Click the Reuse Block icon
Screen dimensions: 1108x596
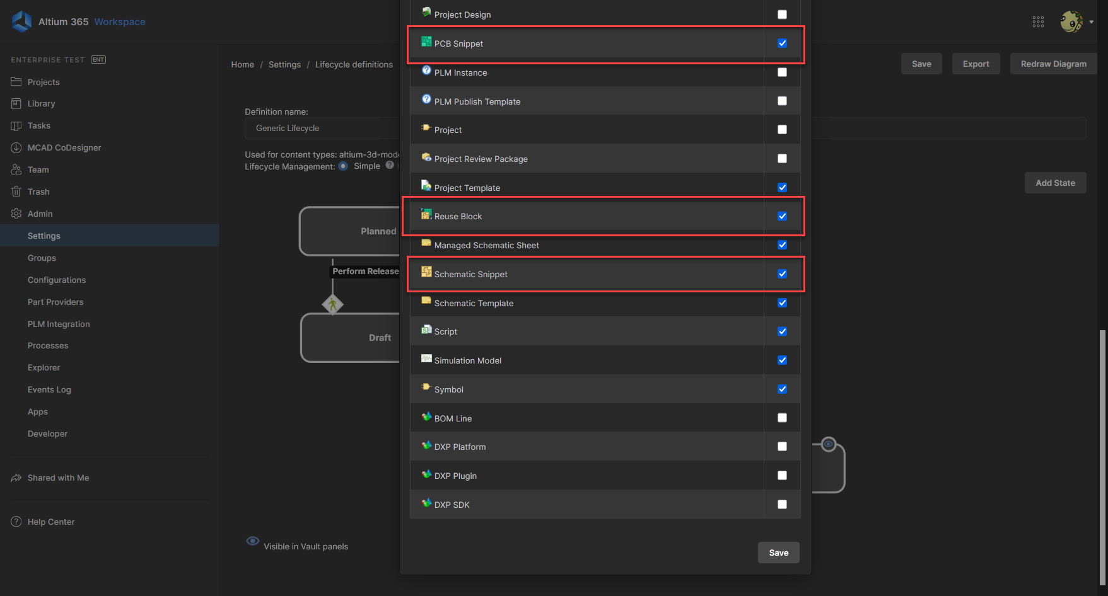click(x=427, y=214)
